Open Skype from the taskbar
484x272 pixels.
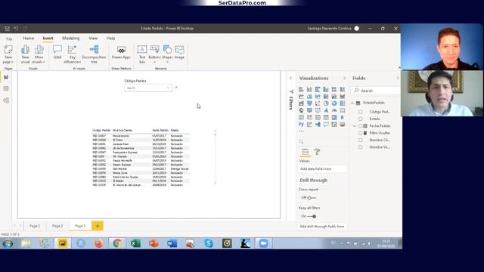point(209,243)
